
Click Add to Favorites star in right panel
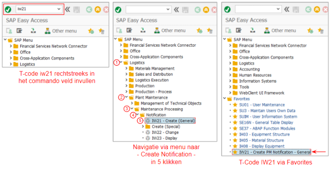click(x=310, y=31)
